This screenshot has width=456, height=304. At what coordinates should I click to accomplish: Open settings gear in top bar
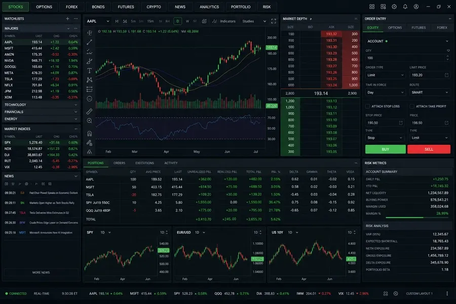tap(394, 7)
